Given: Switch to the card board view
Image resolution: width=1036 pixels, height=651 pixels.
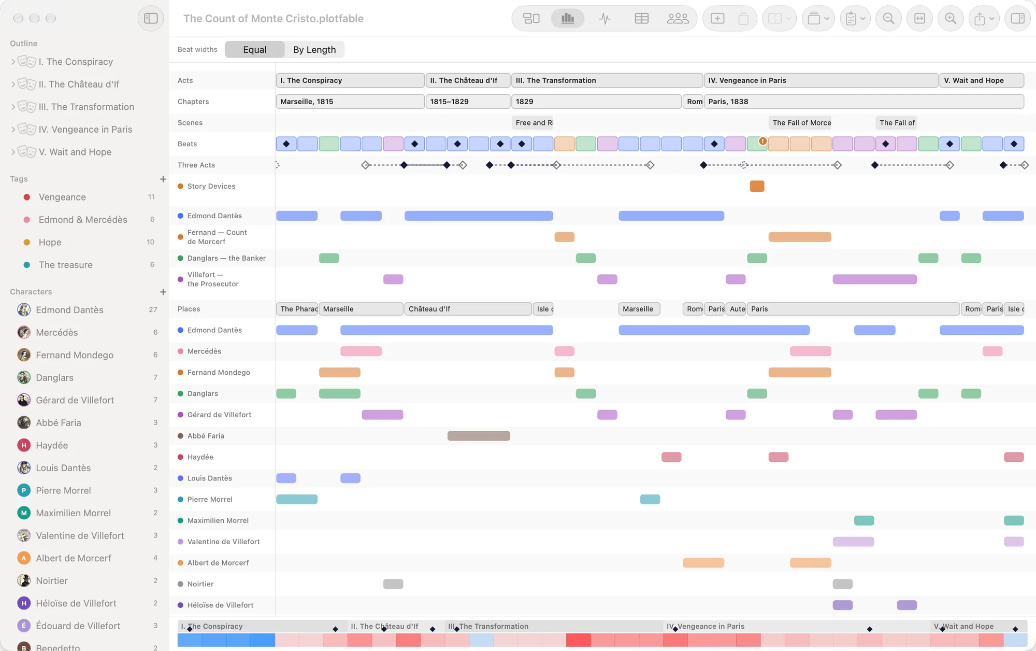Looking at the screenshot, I should point(531,18).
